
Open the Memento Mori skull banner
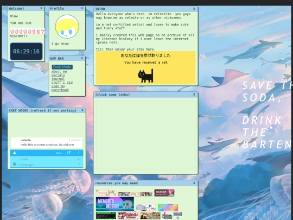(115, 204)
